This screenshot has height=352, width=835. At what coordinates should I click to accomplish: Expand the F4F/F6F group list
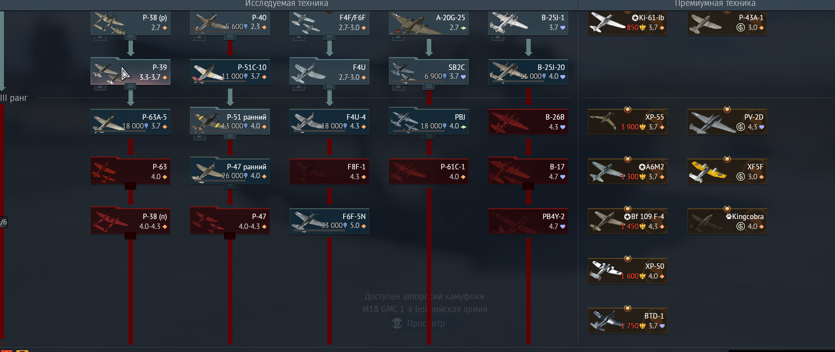pos(329,37)
